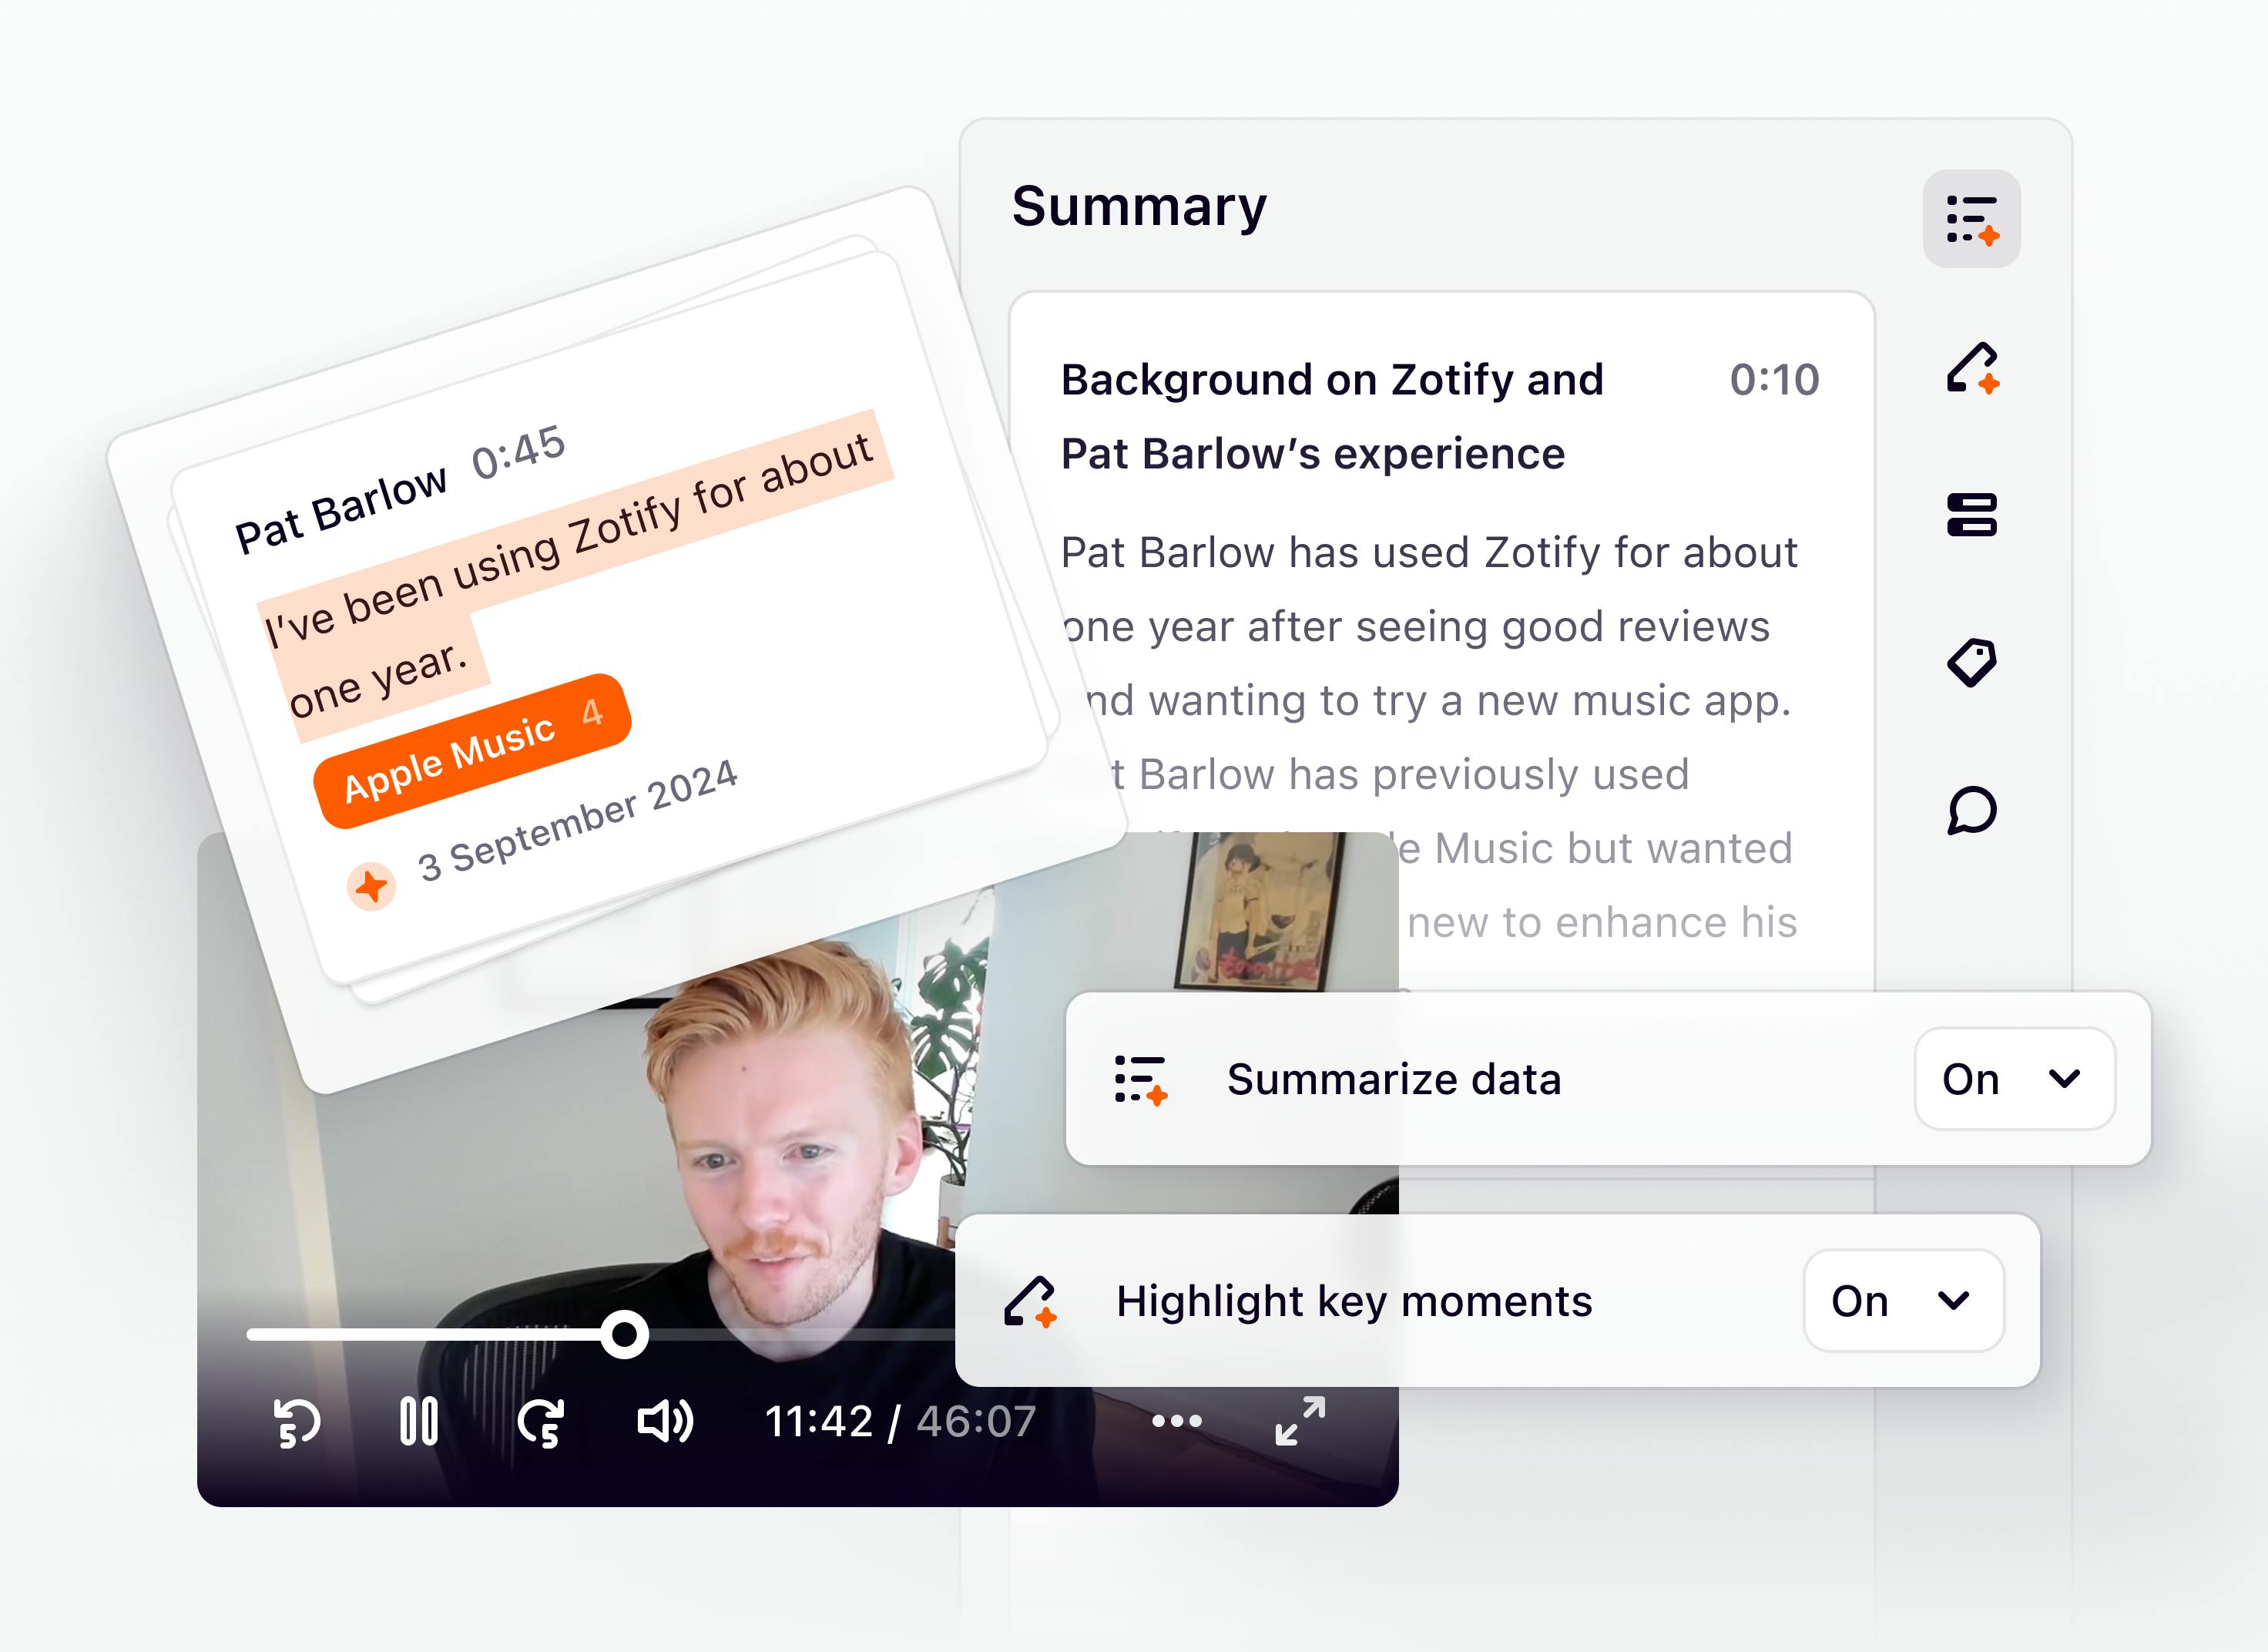This screenshot has width=2268, height=1652.
Task: Click the video progress slider handle
Action: [x=624, y=1335]
